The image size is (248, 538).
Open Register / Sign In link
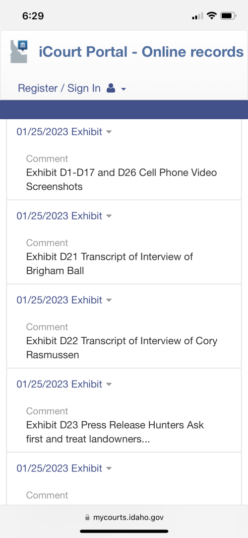pyautogui.click(x=59, y=88)
